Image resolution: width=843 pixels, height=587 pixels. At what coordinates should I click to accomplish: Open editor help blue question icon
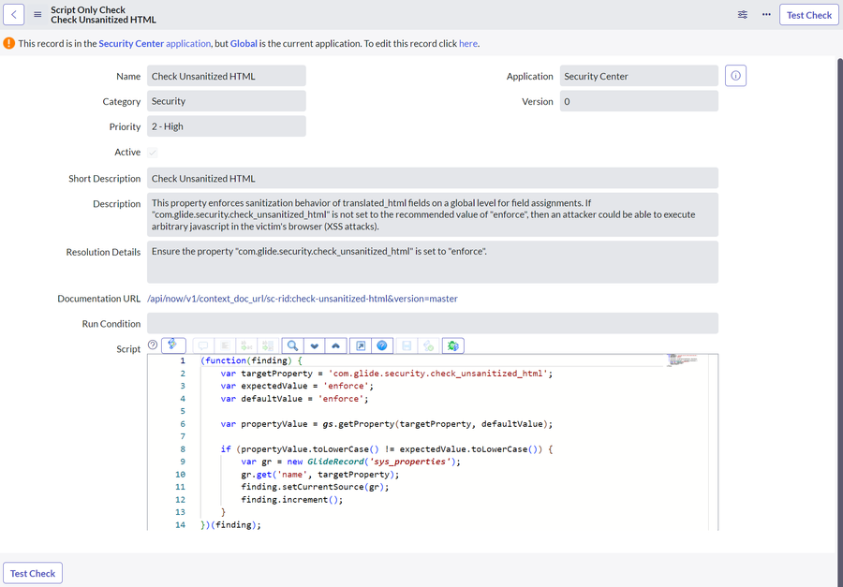point(382,345)
